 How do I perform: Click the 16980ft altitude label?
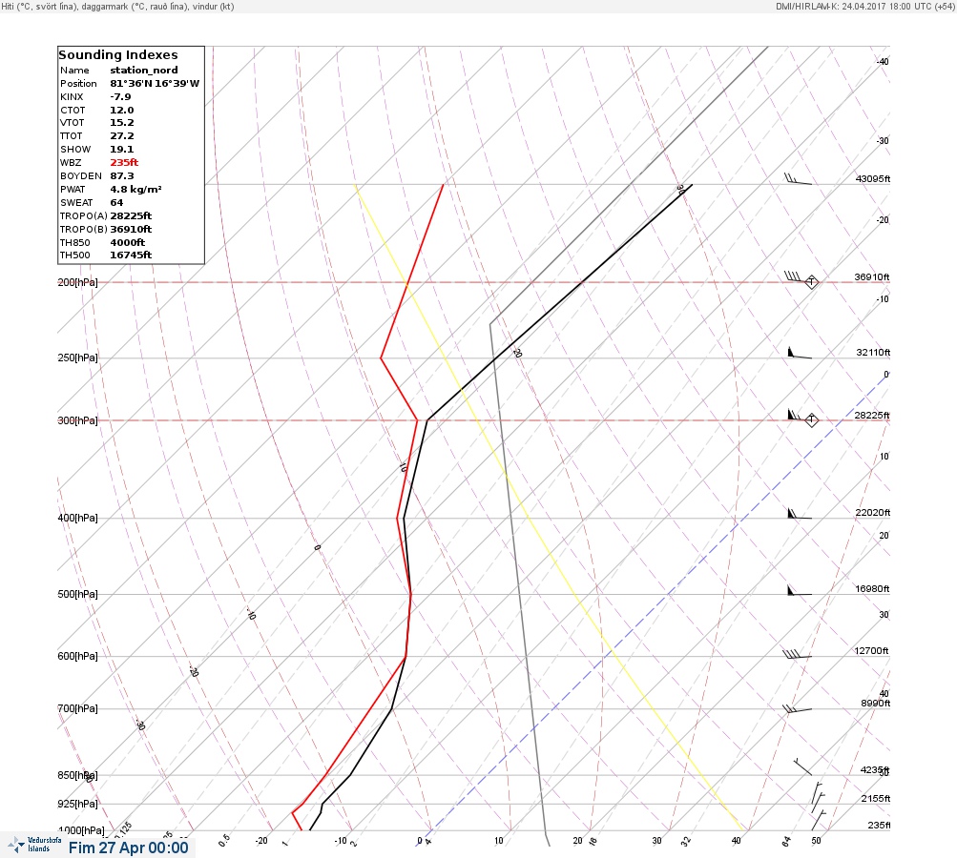coord(873,588)
